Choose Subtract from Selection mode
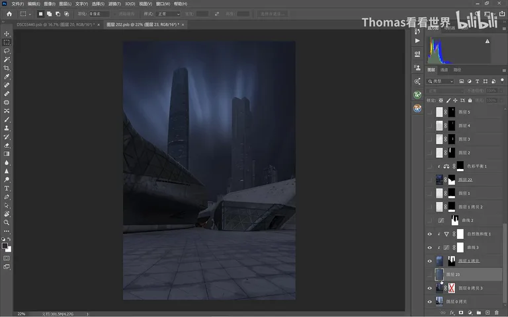Image resolution: width=508 pixels, height=317 pixels. [58, 14]
